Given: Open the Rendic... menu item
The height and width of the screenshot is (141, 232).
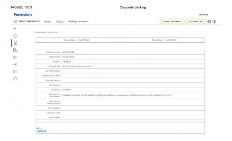Looking at the screenshot, I should 48,22.
